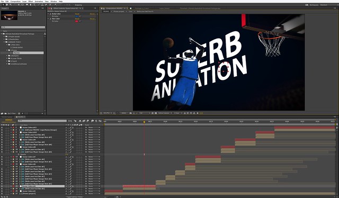The height and width of the screenshot is (198, 339).
Task: Click the timeline layer search field
Action: tap(42, 121)
